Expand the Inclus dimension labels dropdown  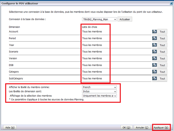pyautogui.click(x=99, y=91)
